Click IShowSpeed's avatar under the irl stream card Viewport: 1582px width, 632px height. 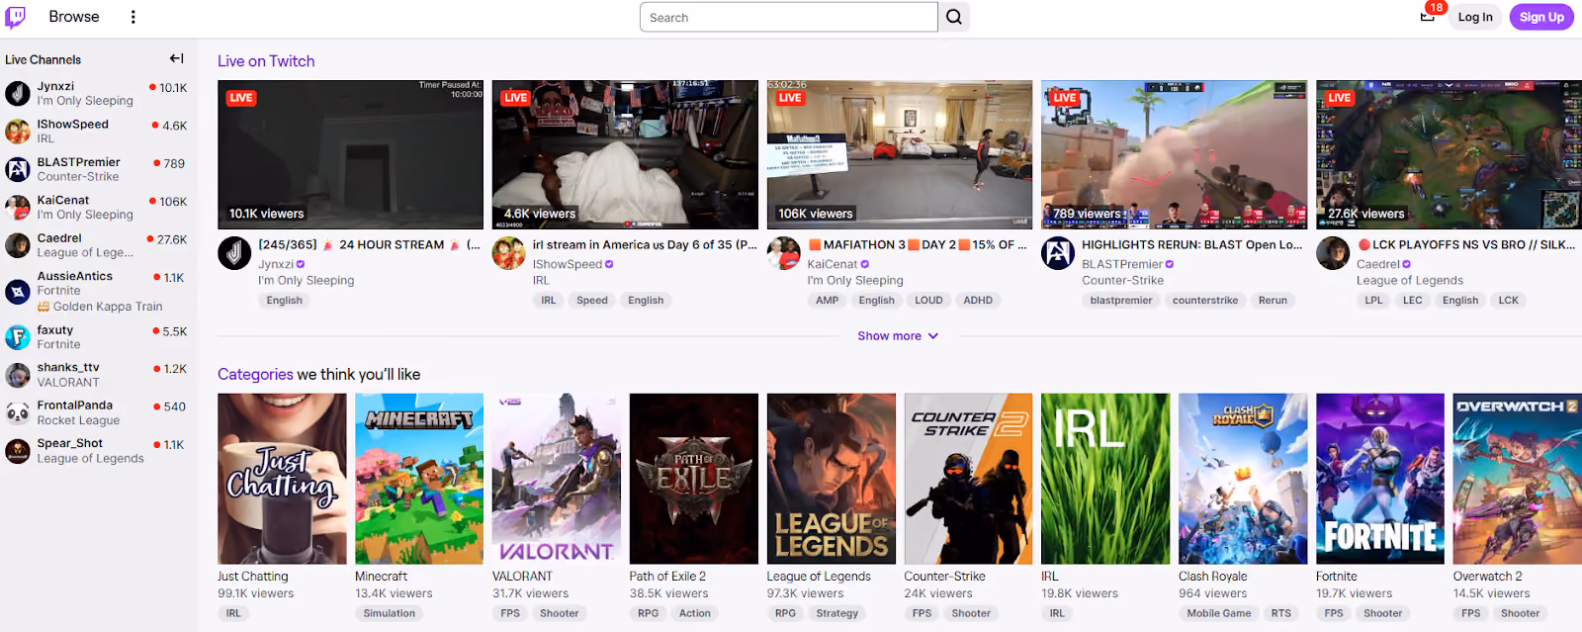tap(509, 253)
